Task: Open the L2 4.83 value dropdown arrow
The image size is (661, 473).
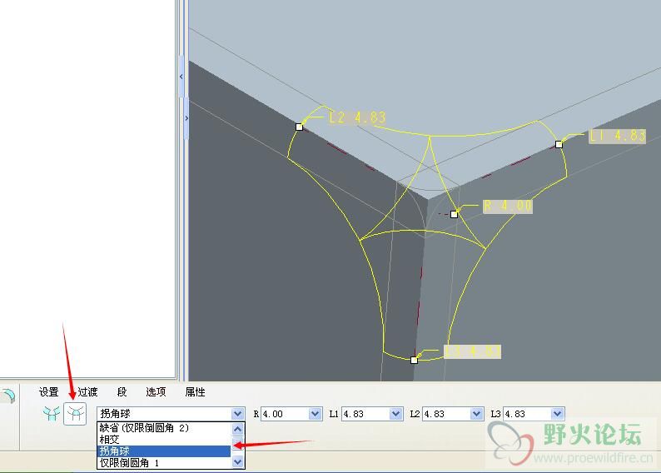Action: click(x=476, y=414)
